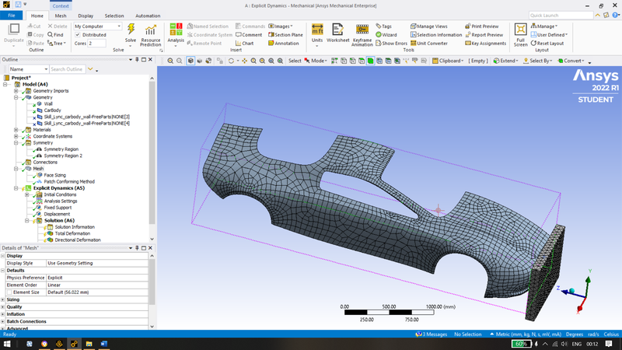Click the Quick Launch search box

561,16
